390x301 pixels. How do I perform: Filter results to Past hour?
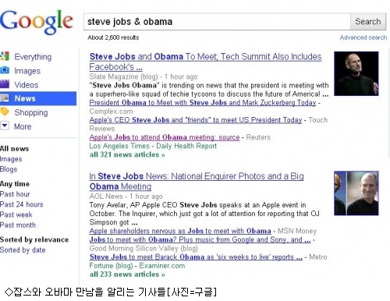[x=15, y=194]
